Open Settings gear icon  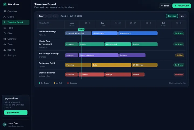click(x=5, y=55)
